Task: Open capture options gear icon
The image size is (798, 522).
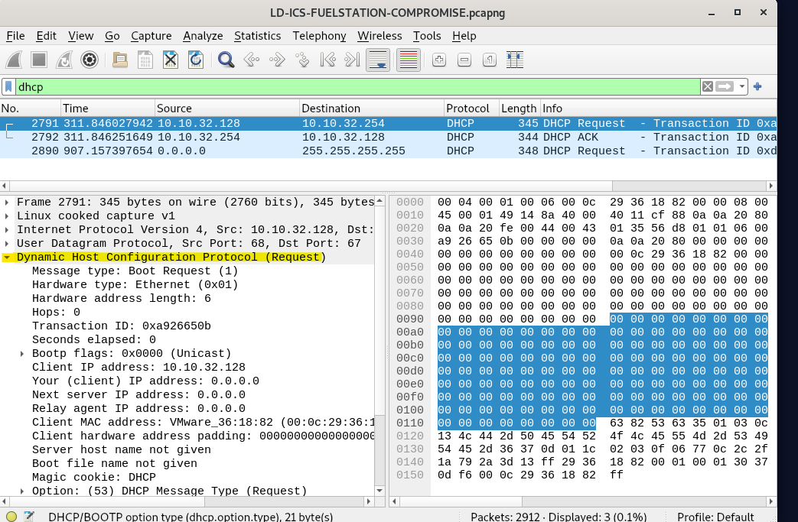Action: click(90, 60)
